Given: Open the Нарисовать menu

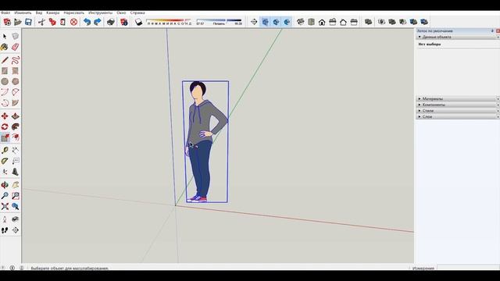Looking at the screenshot, I should [x=74, y=12].
